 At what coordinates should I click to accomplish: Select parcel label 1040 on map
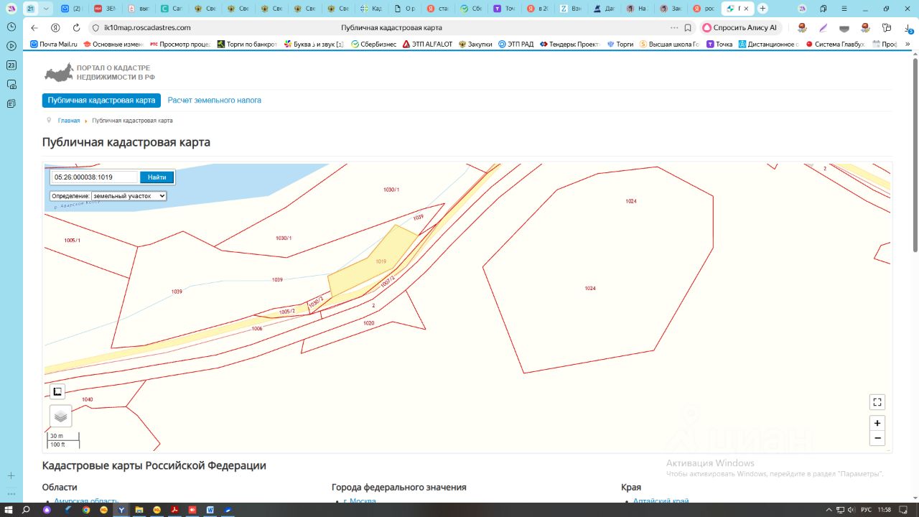pyautogui.click(x=87, y=399)
